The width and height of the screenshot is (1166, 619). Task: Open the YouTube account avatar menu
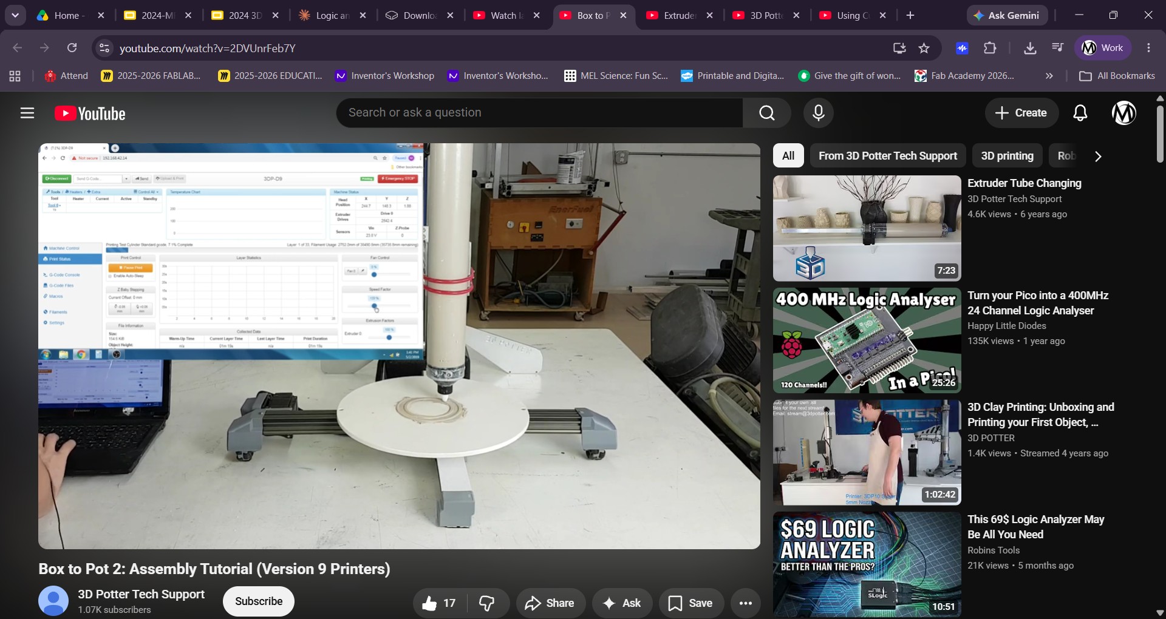pos(1123,113)
